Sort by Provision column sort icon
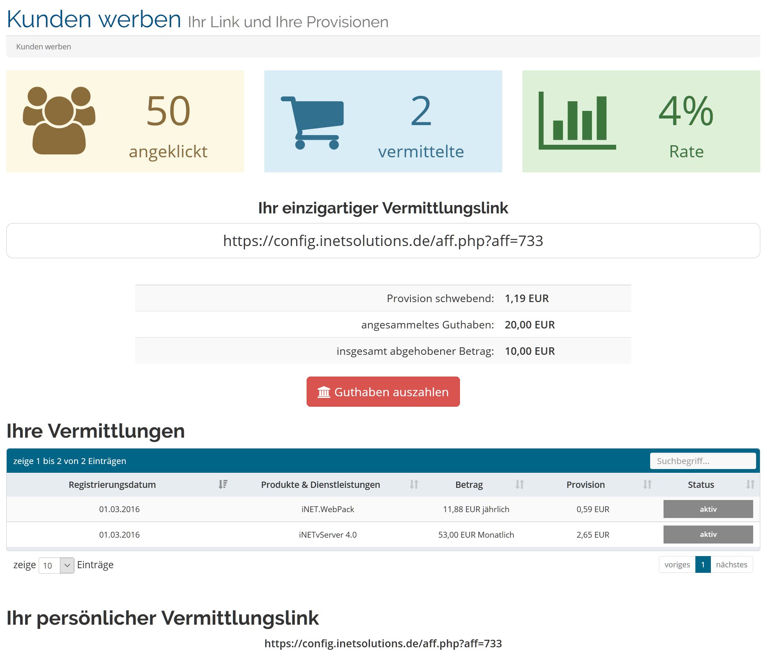 (x=647, y=485)
